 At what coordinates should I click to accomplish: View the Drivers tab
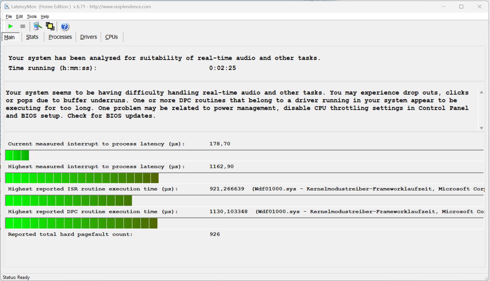(88, 37)
